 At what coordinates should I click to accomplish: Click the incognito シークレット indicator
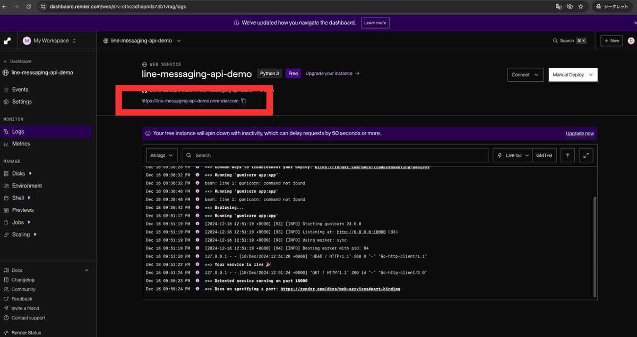click(x=612, y=7)
